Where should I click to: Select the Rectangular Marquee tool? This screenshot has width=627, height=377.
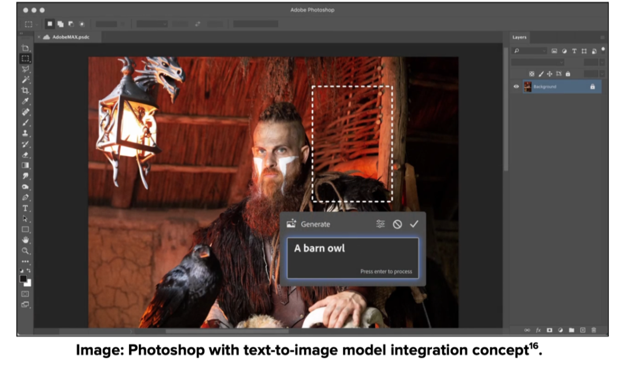point(25,59)
